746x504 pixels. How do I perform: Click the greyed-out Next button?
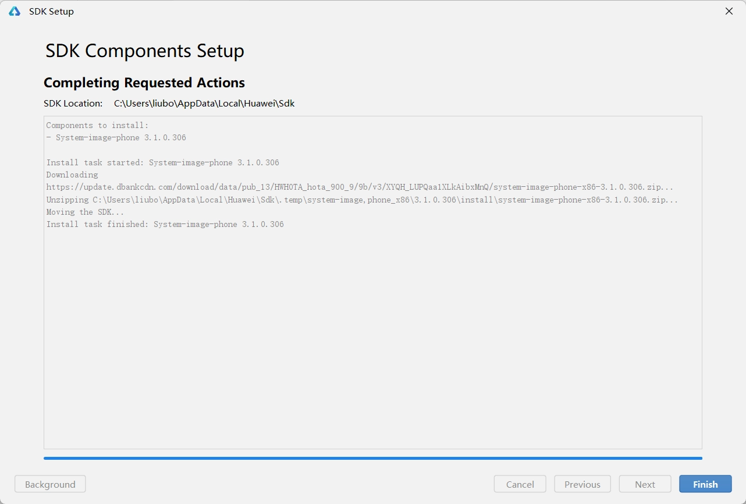coord(645,484)
